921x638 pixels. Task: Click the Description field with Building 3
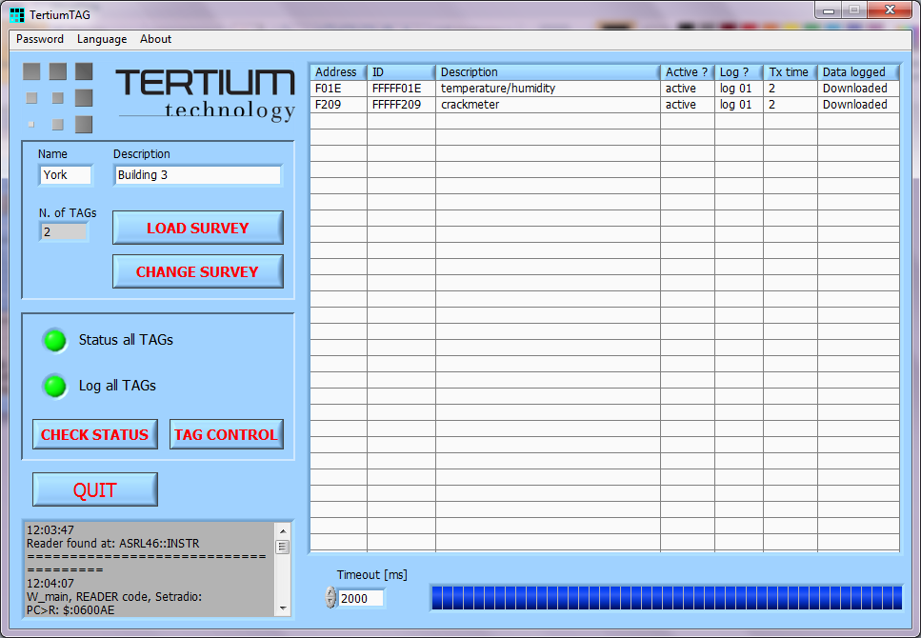point(198,175)
